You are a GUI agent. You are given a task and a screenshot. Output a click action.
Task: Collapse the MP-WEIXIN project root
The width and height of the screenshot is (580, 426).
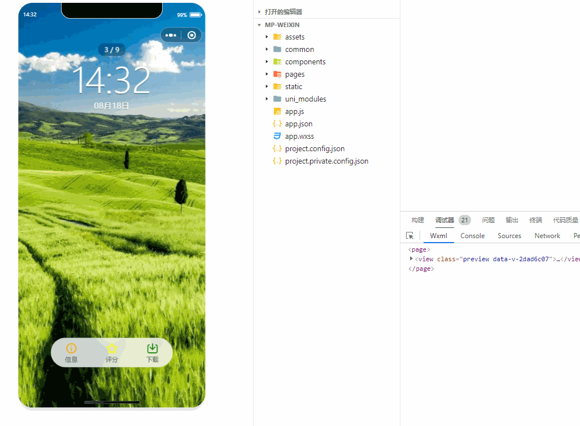click(259, 25)
